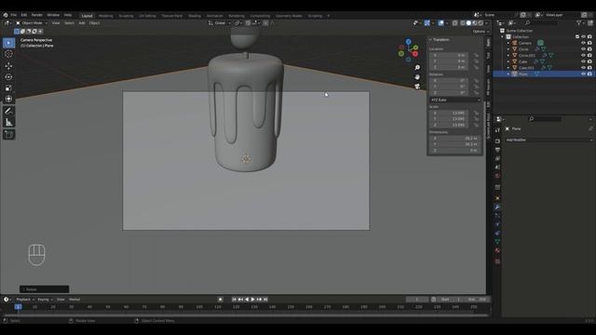Hide Circle object with eye icon

point(583,49)
